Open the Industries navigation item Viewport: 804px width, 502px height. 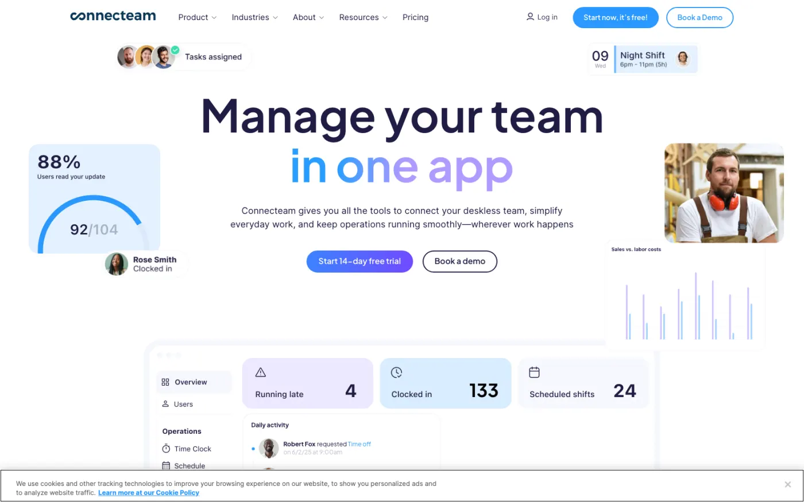pos(255,17)
